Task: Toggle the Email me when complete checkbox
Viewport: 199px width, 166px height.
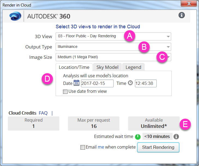Action: coord(83,147)
